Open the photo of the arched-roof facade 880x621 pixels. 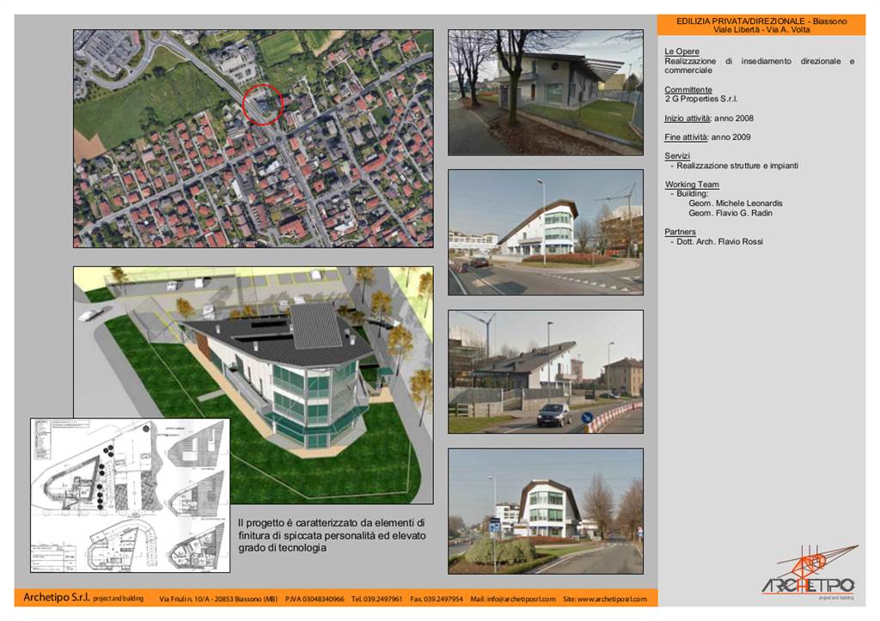(546, 511)
